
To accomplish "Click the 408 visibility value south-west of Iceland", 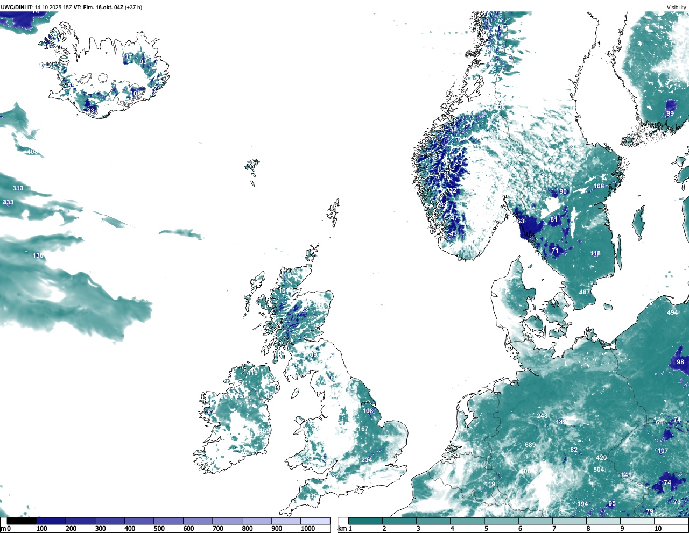I will coord(32,152).
